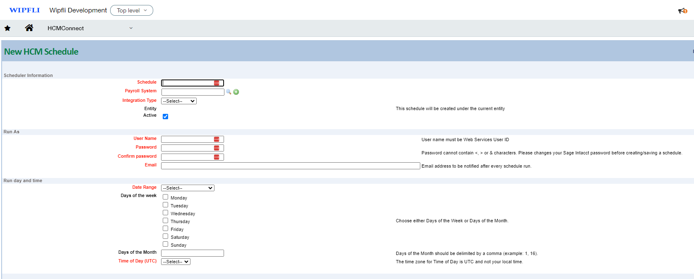Viewport: 694px width, 279px height.
Task: Click the Payroll System magnifier lookup icon
Action: pos(229,92)
